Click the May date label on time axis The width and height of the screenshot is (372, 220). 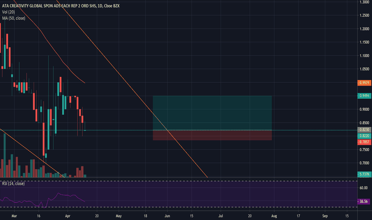pyautogui.click(x=119, y=216)
